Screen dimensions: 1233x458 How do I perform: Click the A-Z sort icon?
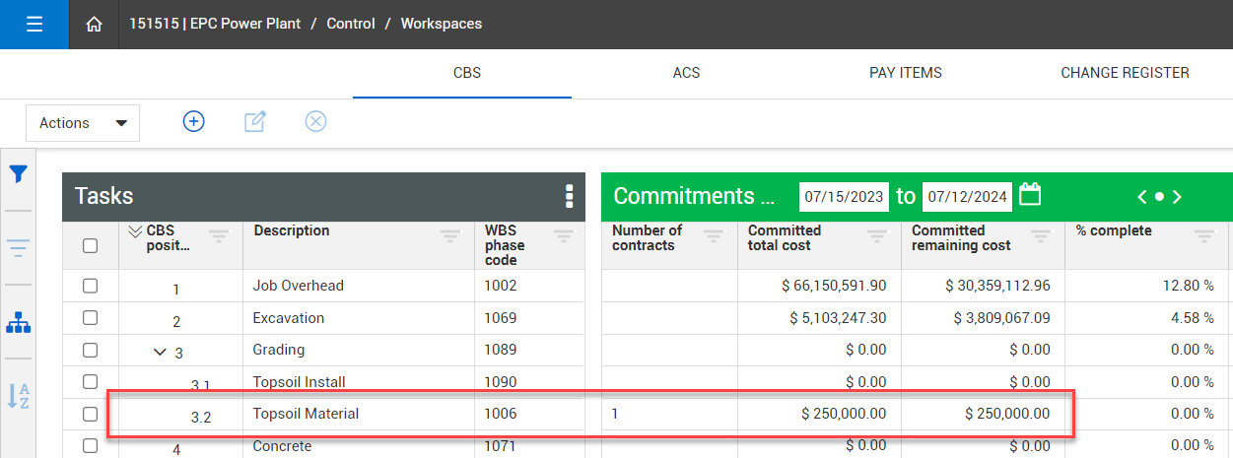point(18,395)
